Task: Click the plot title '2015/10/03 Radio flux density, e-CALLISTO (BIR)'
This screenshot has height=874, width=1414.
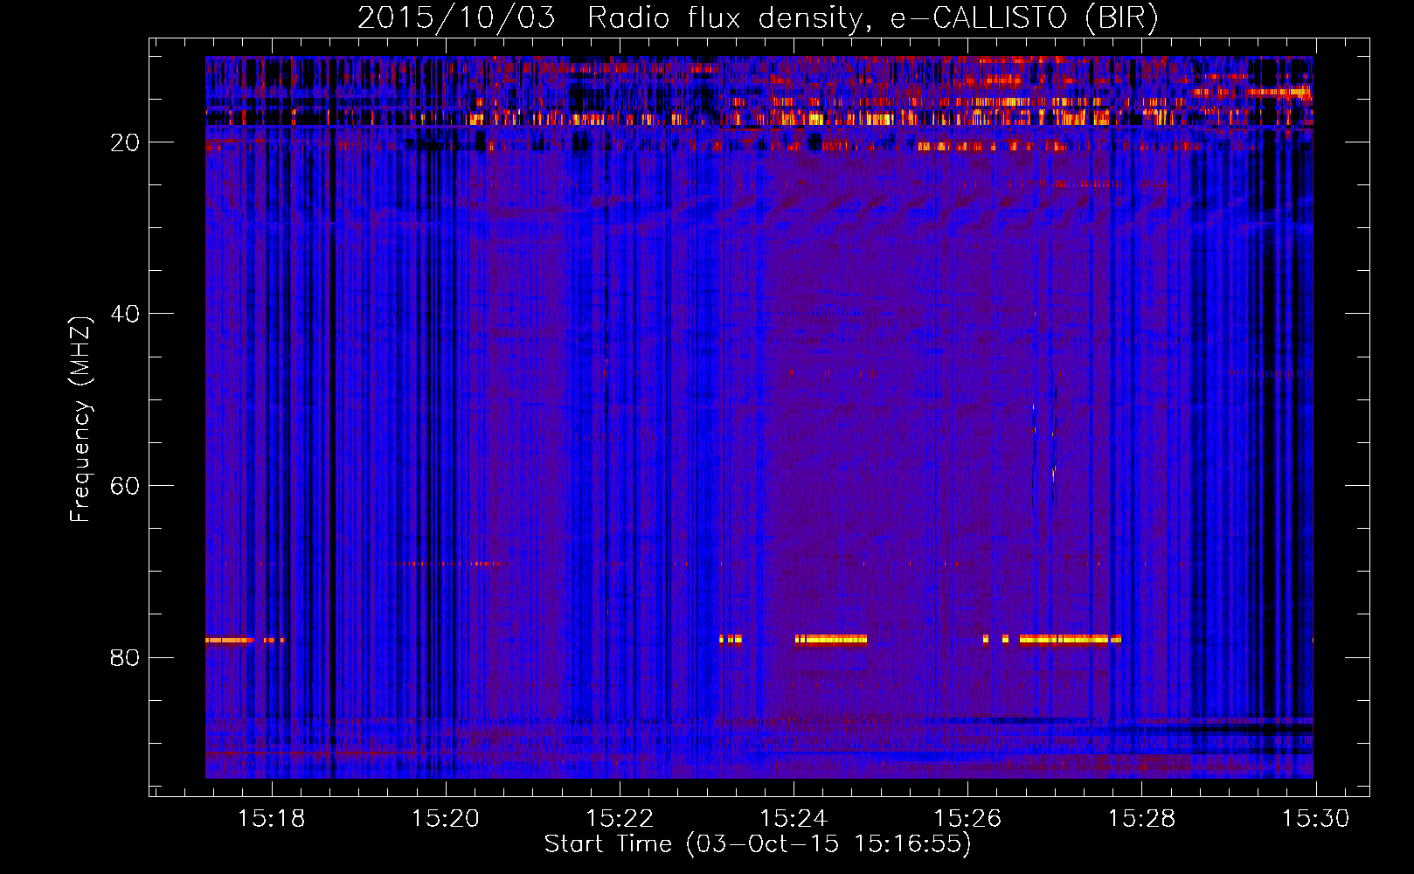Action: coord(758,18)
